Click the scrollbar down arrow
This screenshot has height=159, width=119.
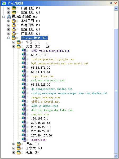(x=116, y=156)
